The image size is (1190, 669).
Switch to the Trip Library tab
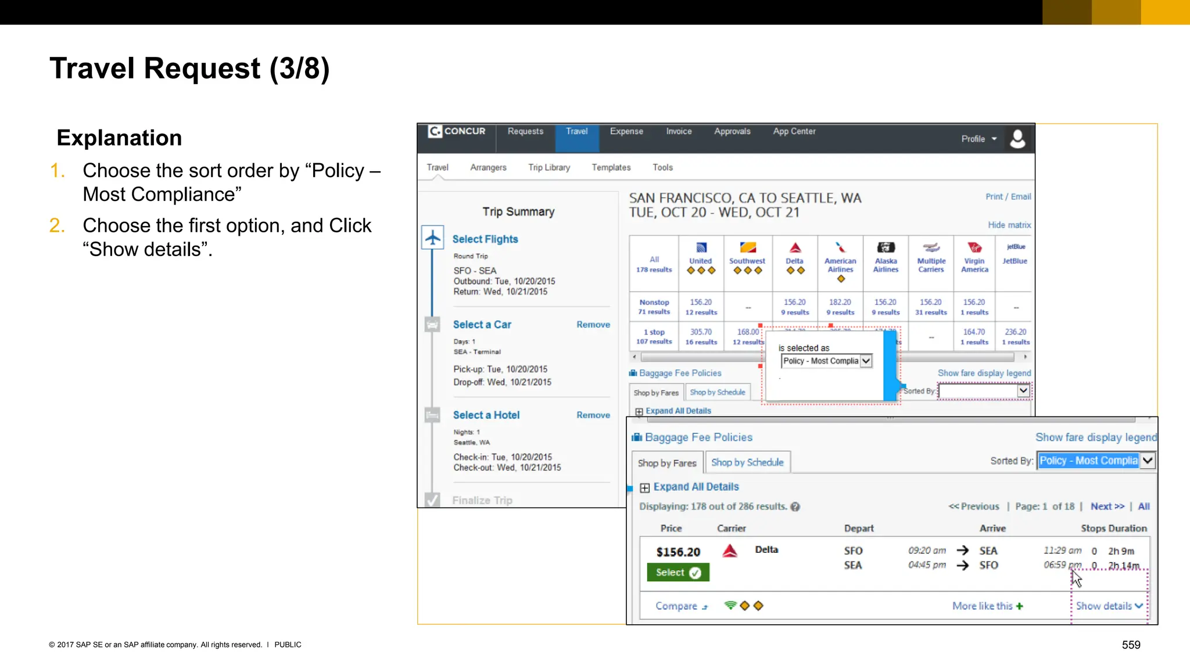[x=549, y=167]
